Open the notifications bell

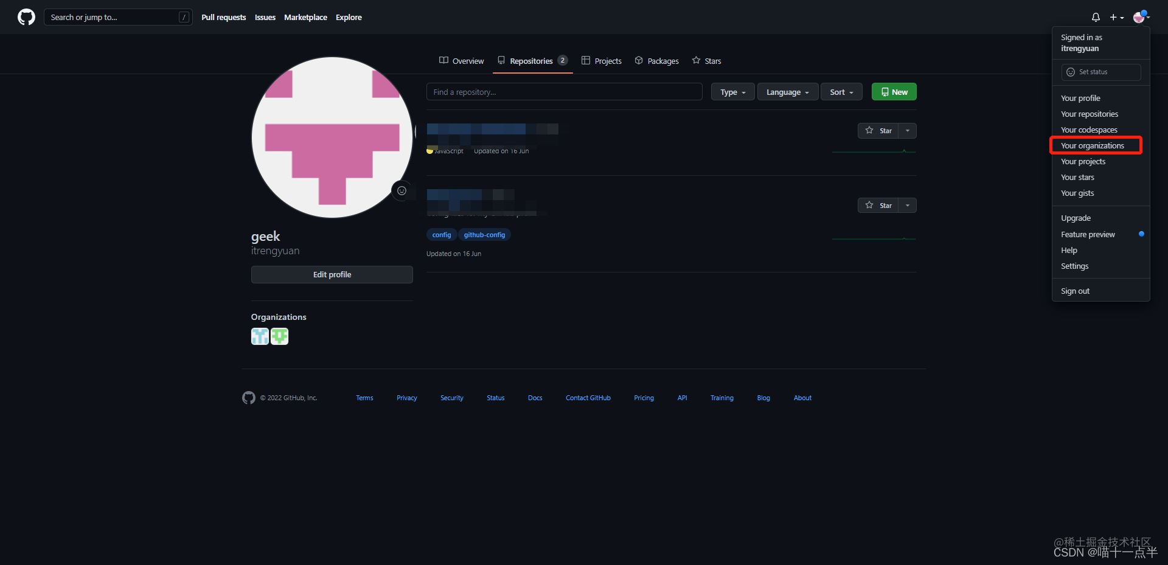tap(1096, 17)
